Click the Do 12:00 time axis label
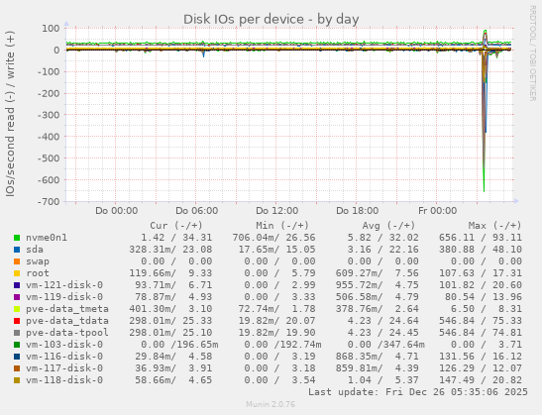Viewport: 542px width, 415px height. pyautogui.click(x=276, y=211)
